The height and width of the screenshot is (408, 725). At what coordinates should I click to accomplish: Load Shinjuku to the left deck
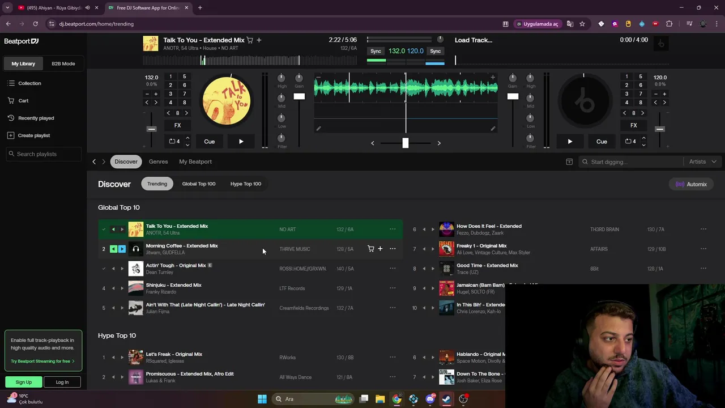click(x=113, y=288)
